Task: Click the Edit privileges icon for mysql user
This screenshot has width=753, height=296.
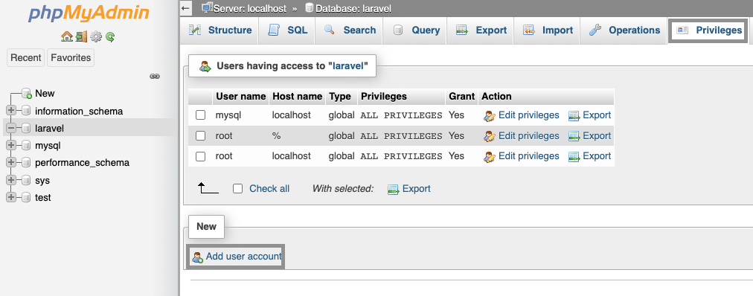Action: tap(490, 115)
